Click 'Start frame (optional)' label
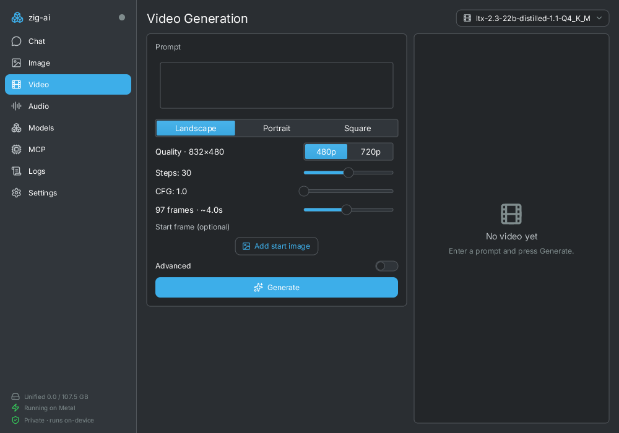 (193, 227)
